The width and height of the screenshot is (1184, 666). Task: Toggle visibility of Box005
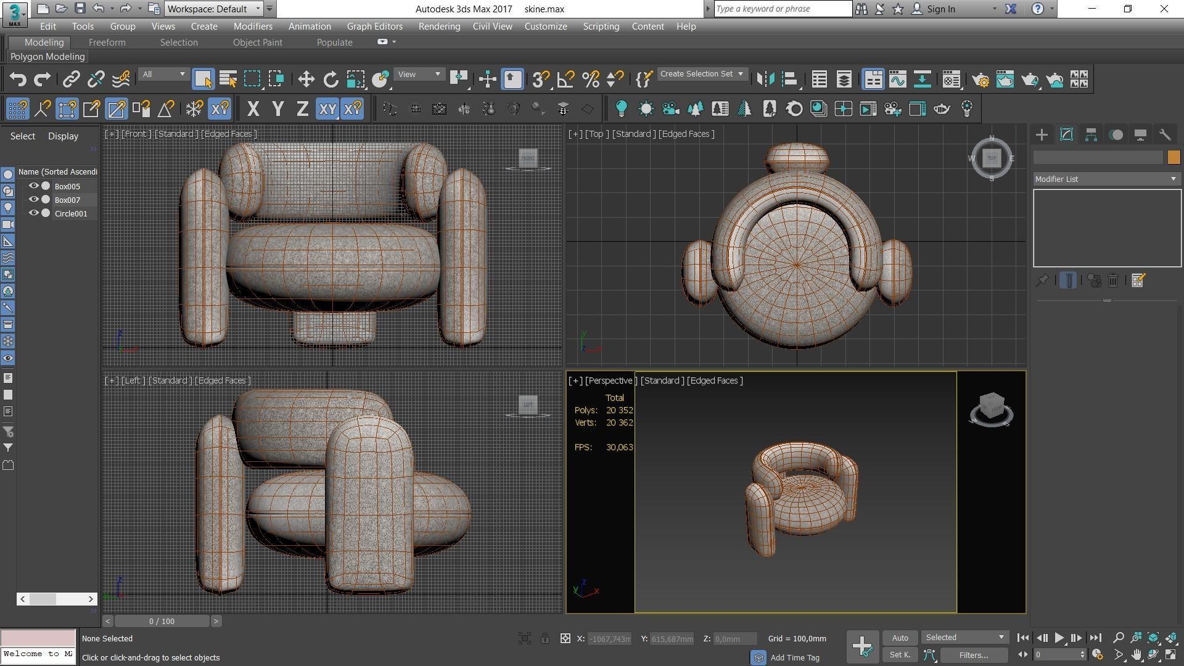(34, 186)
